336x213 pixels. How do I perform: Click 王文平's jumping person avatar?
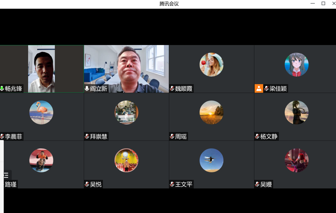point(211,160)
